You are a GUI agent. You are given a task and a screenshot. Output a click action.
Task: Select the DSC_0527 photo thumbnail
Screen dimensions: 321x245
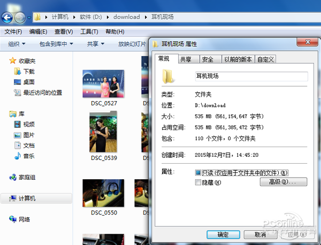coord(103,83)
